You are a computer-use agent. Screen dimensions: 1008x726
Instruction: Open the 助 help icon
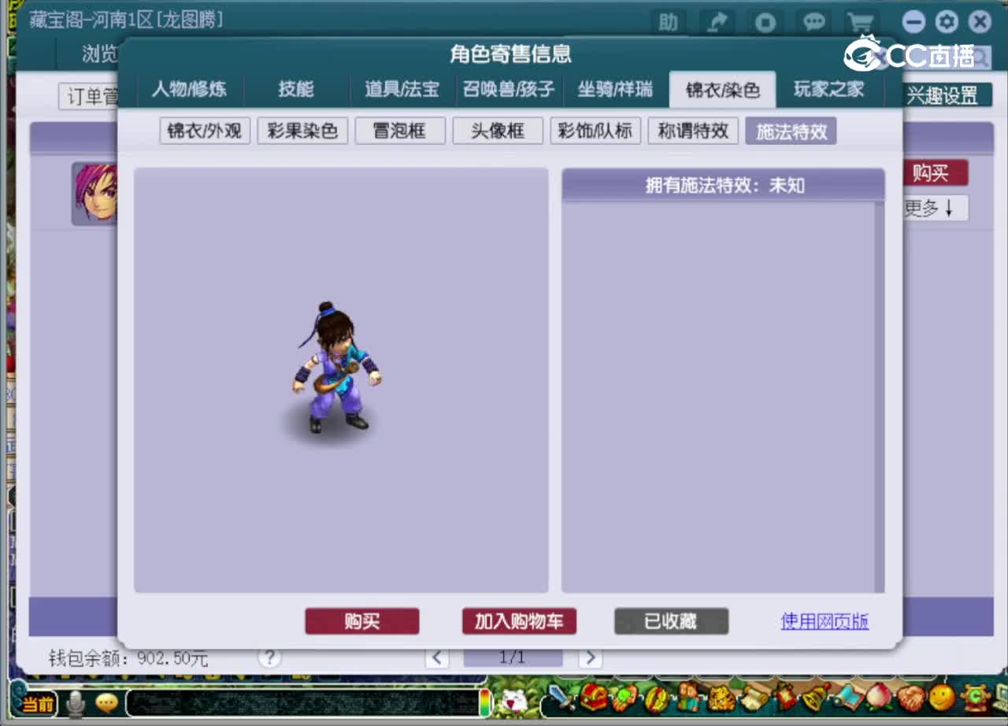tap(667, 23)
